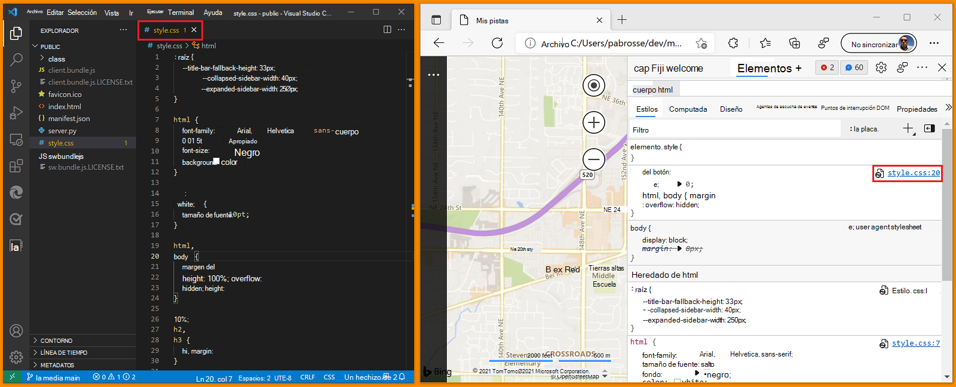Open the Terminal menu in VS Code
This screenshot has height=387, width=956.
pyautogui.click(x=180, y=13)
